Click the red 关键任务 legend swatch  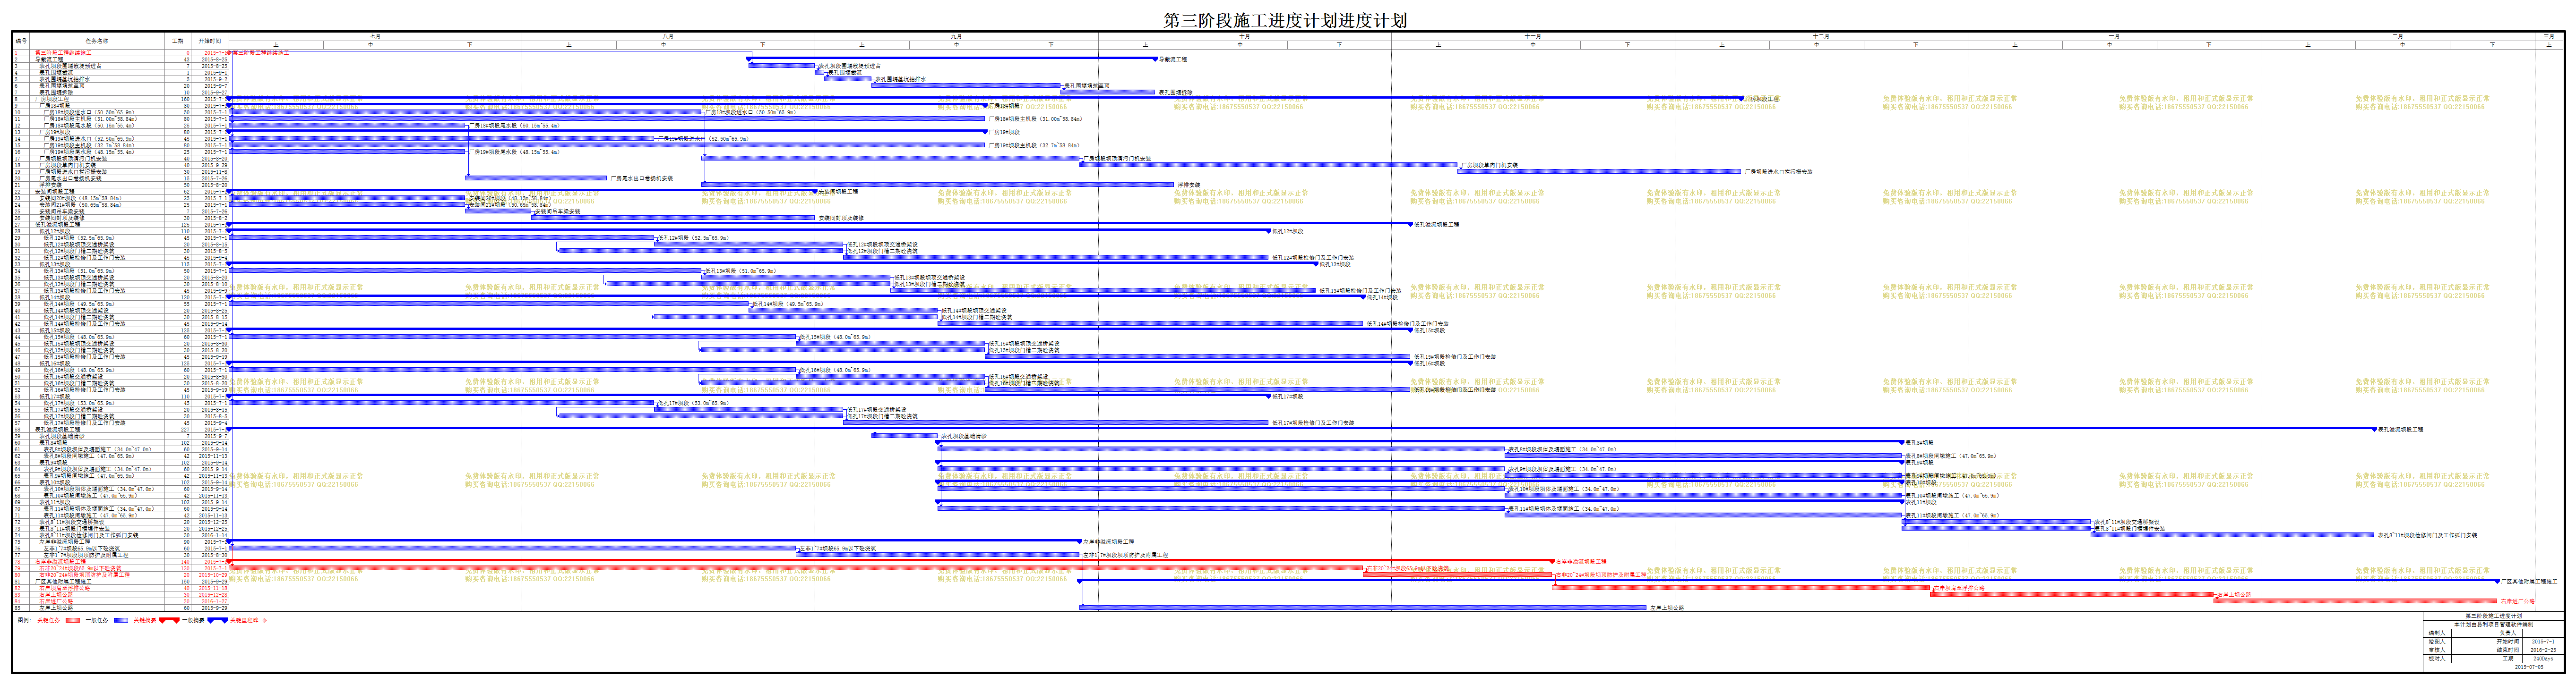72,620
